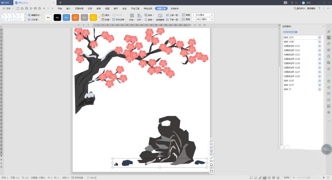The height and width of the screenshot is (180, 332).
Task: Close the Selection Pane panel
Action: point(323,26)
